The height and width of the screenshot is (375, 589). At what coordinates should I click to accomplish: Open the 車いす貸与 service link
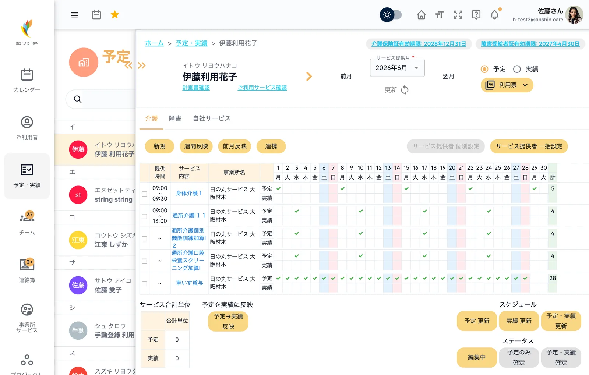(189, 283)
